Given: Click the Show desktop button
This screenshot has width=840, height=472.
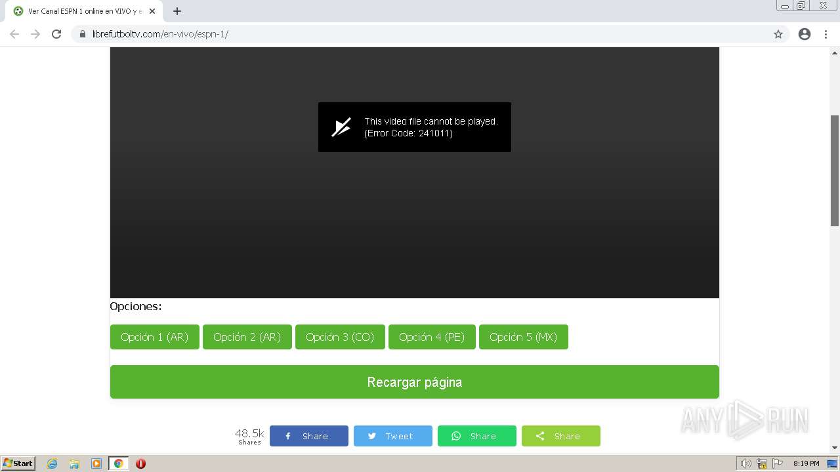Looking at the screenshot, I should (832, 463).
